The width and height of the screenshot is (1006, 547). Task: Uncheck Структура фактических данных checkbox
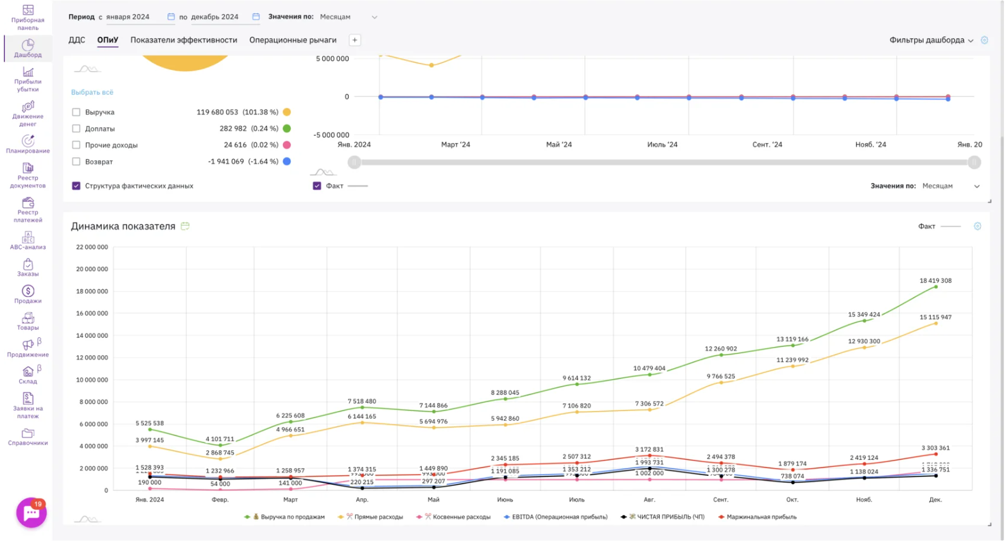tap(76, 186)
